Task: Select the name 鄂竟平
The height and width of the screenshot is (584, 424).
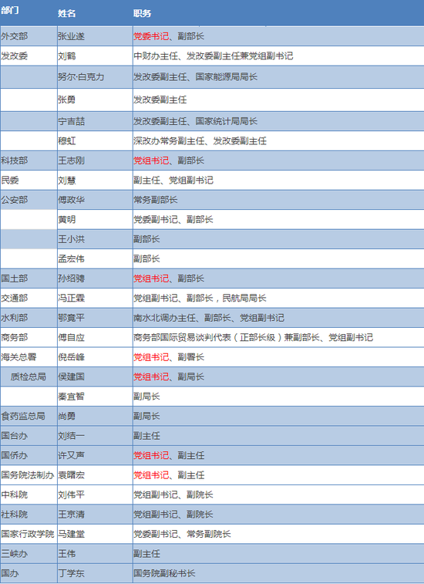Action: pos(71,318)
